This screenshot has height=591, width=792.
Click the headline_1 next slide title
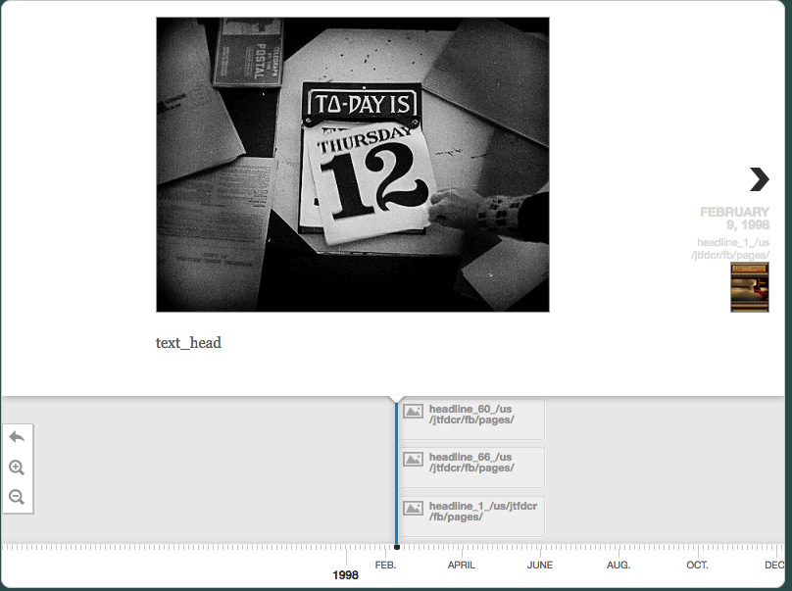click(x=730, y=249)
